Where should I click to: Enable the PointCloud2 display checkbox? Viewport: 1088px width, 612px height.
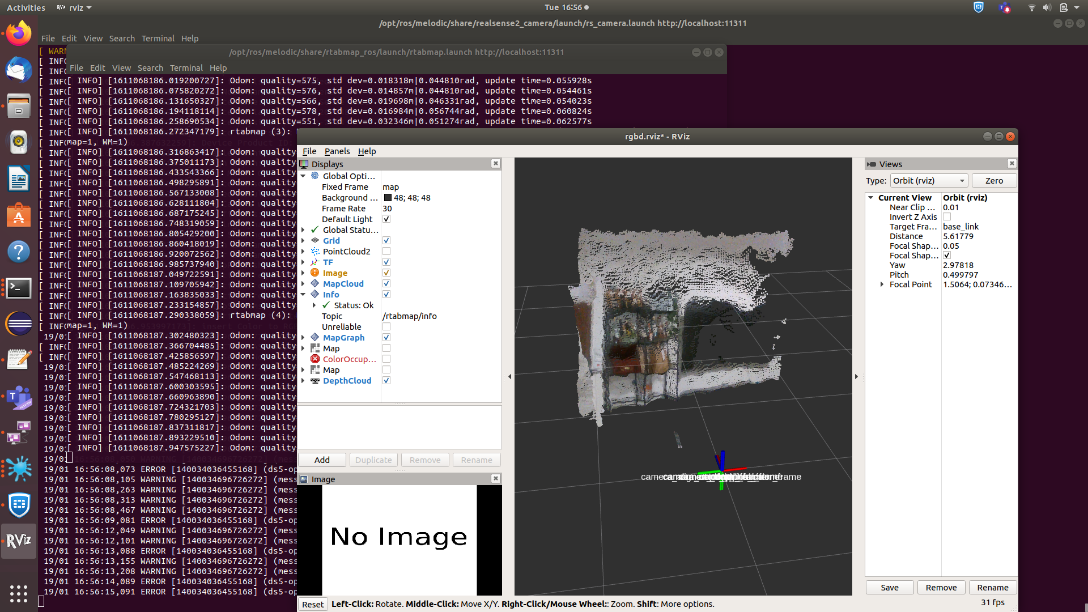386,252
